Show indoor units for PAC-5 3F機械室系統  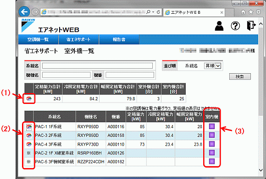click(212, 162)
